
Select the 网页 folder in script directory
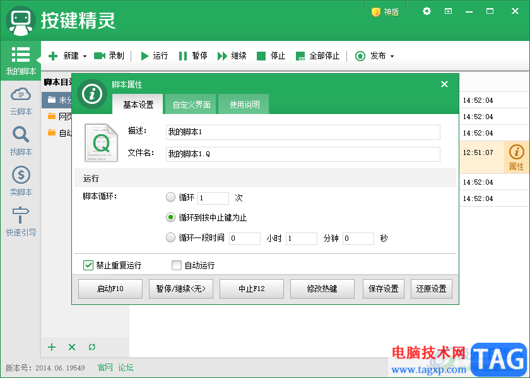(57, 117)
